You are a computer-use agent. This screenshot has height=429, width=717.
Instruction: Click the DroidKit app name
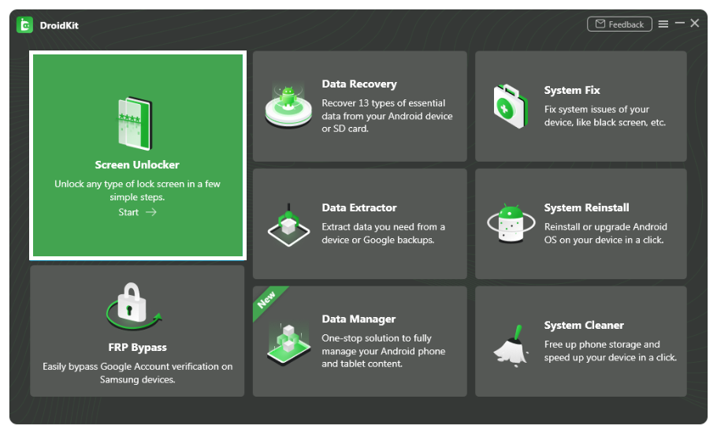point(59,26)
